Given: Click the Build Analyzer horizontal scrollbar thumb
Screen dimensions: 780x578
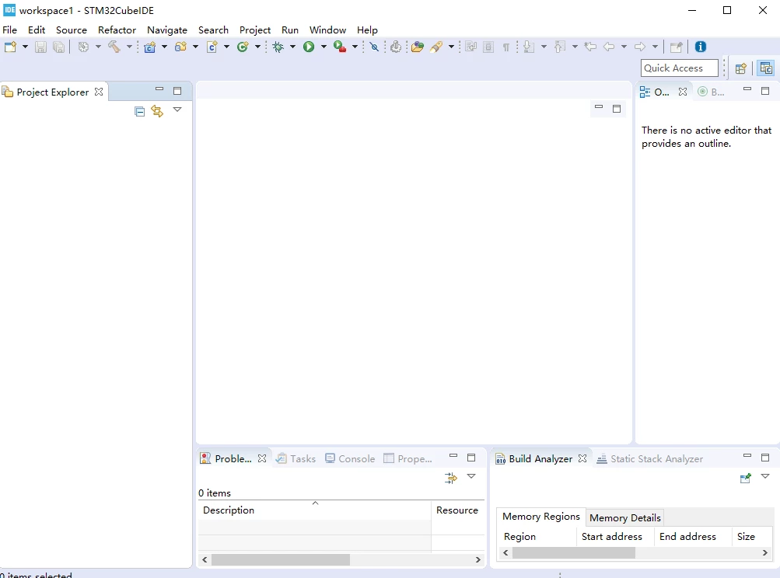Looking at the screenshot, I should pyautogui.click(x=574, y=552).
